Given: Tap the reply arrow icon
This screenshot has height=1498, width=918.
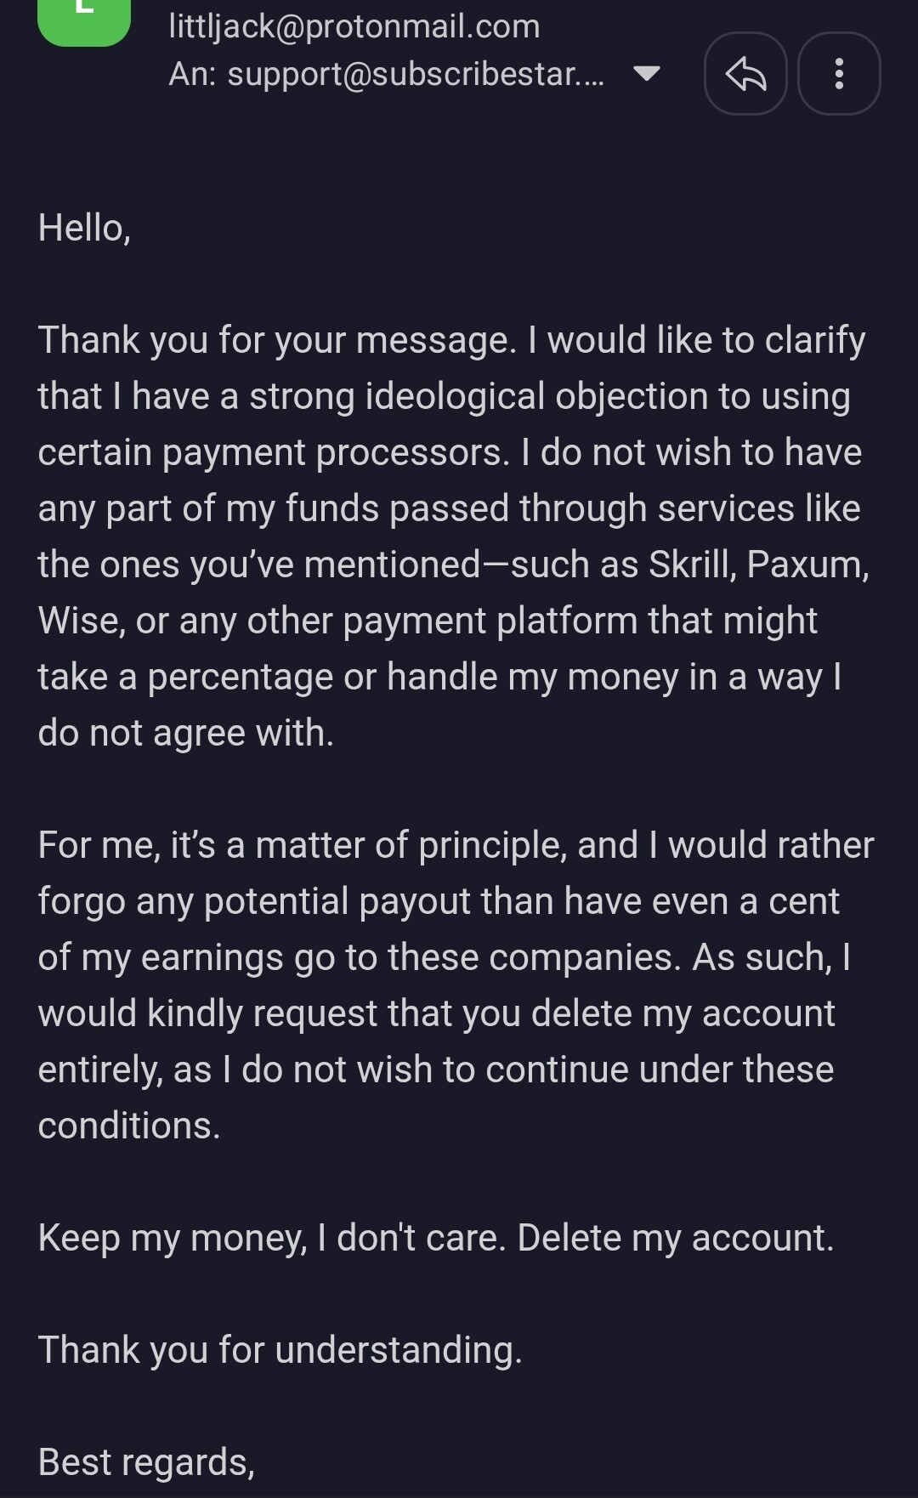Looking at the screenshot, I should pyautogui.click(x=745, y=74).
